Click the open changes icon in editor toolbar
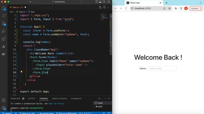The image size is (204, 114). point(100,7)
